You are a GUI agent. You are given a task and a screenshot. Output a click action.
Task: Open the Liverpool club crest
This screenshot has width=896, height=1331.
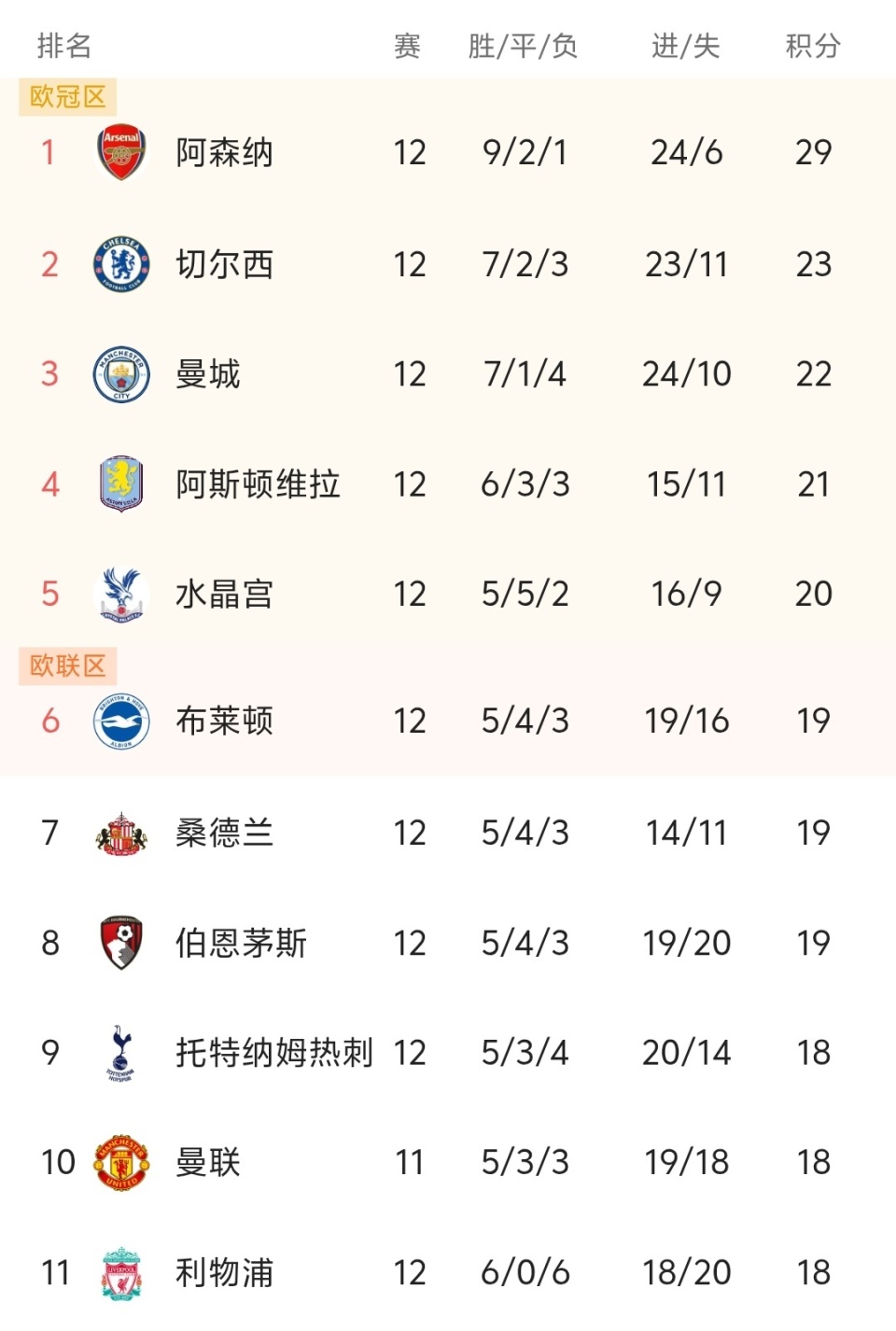[121, 1273]
